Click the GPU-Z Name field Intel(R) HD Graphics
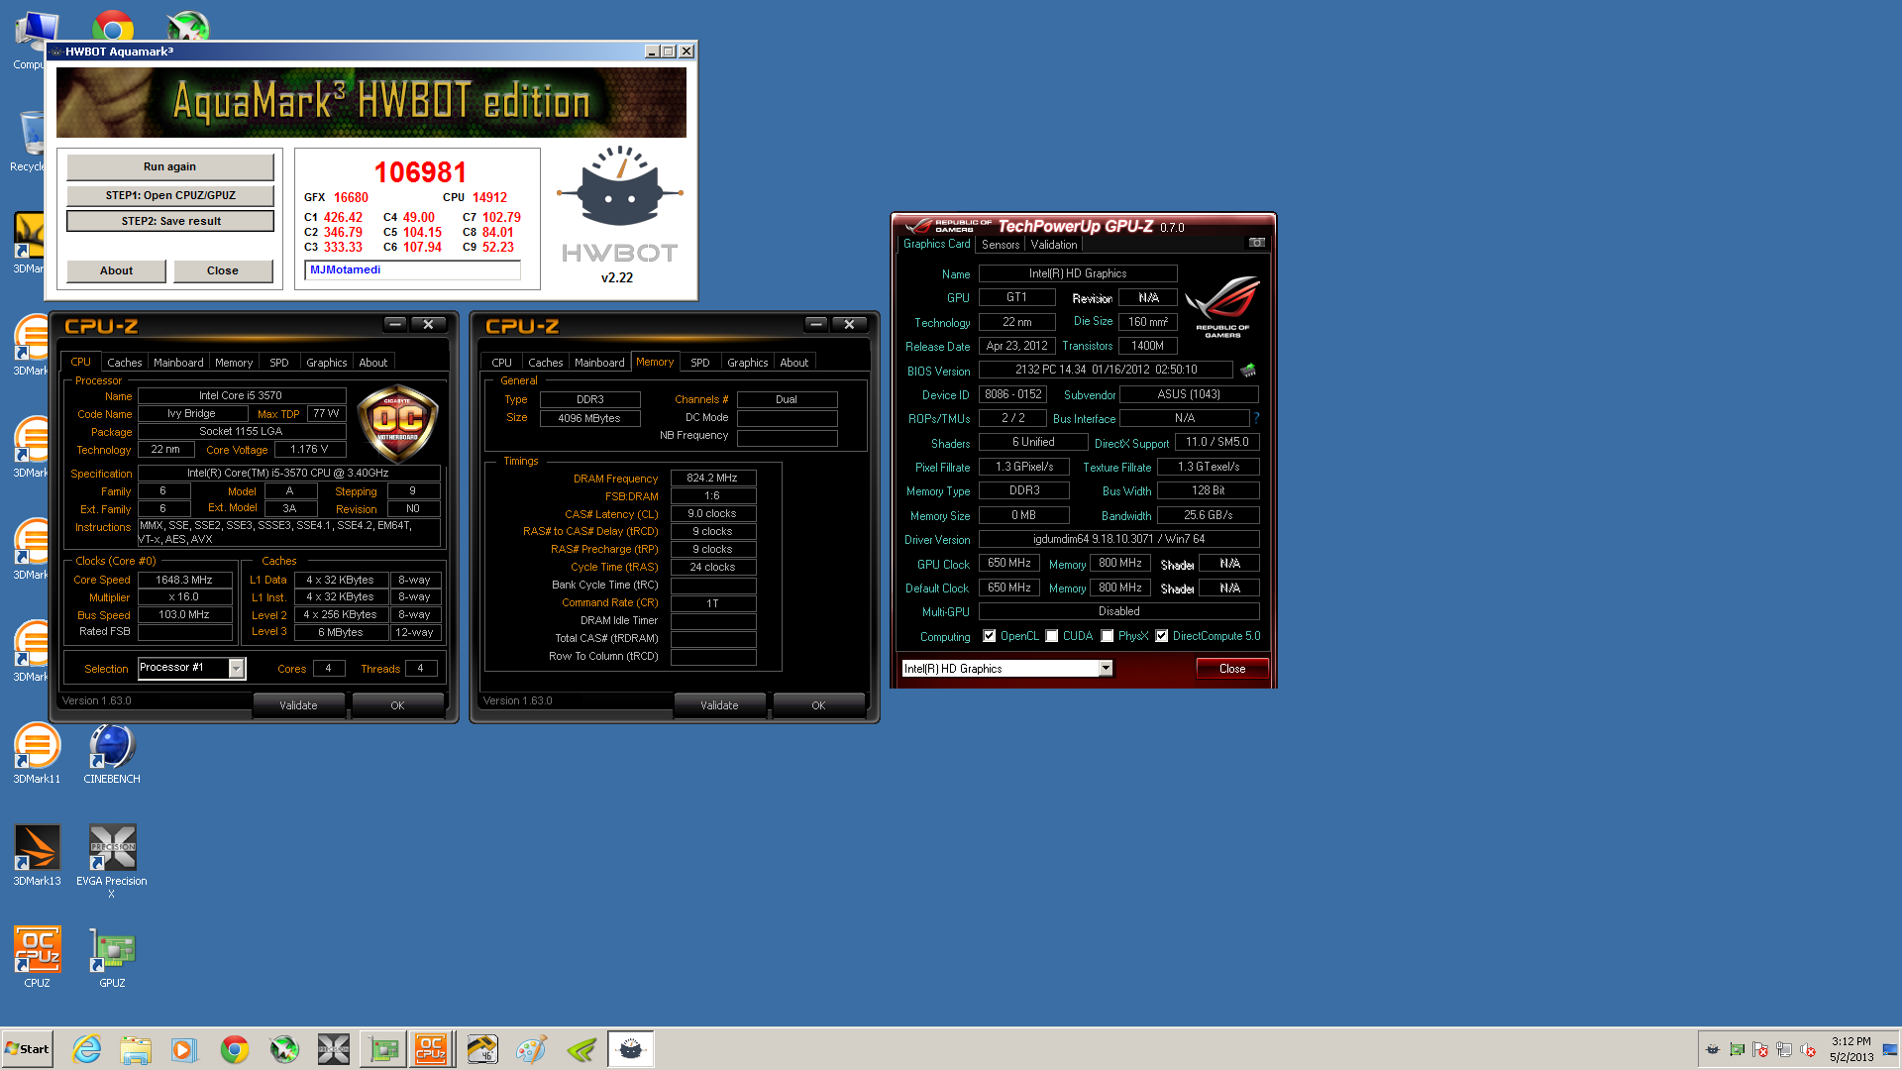This screenshot has width=1902, height=1070. tap(1078, 273)
